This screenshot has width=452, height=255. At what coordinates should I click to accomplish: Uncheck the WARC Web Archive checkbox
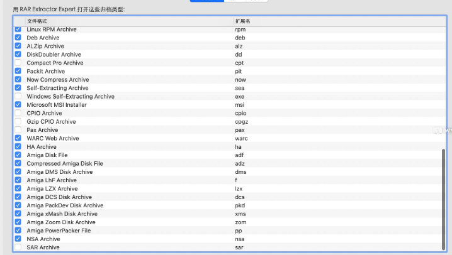tap(18, 138)
